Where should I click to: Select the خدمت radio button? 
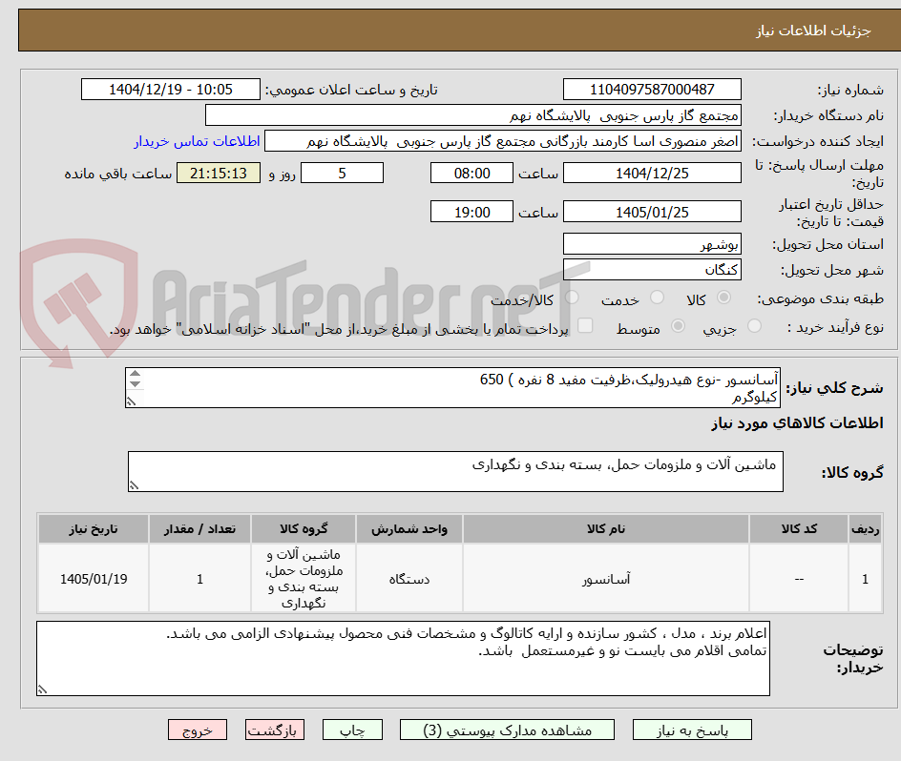[657, 298]
